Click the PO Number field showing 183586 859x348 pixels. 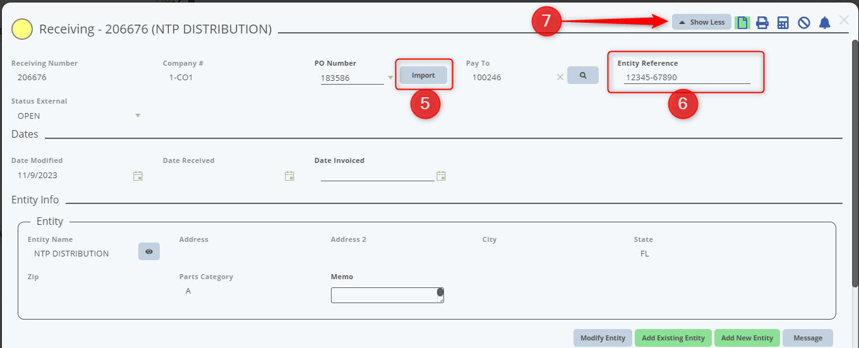pos(352,78)
